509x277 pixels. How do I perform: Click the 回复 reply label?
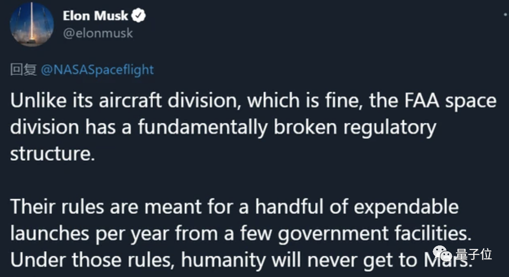click(24, 70)
